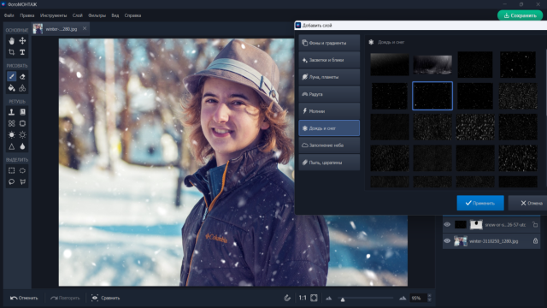Select the Paint Bucket fill tool
The image size is (547, 308).
click(x=11, y=87)
